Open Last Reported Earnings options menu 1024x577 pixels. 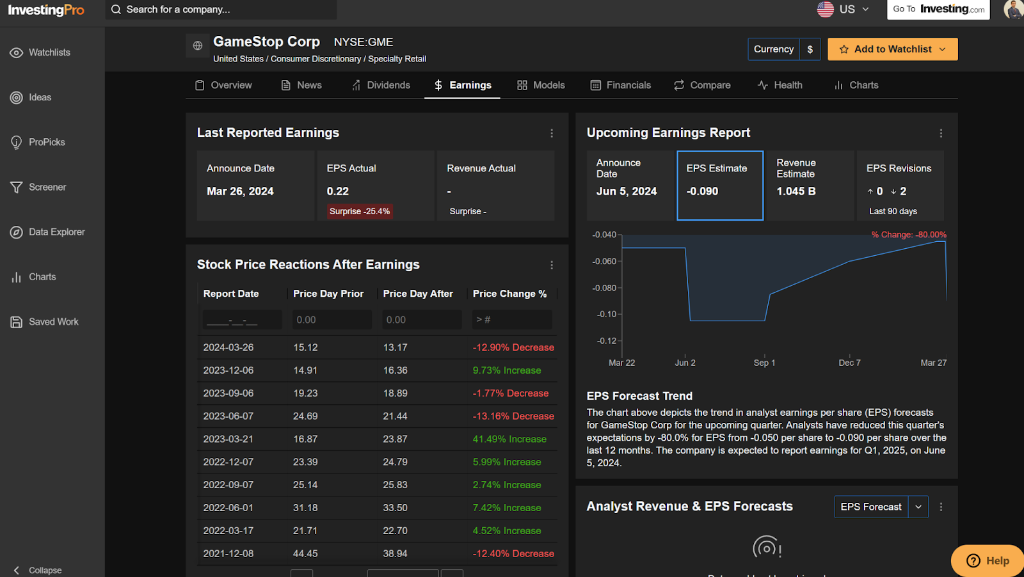click(552, 133)
